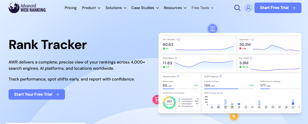
Task: Expand the Solutions menu chevron
Action: pyautogui.click(x=125, y=8)
